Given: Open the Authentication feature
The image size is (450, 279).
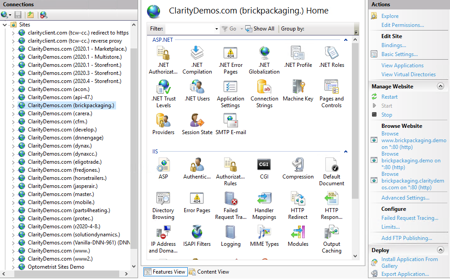Looking at the screenshot, I should (197, 169).
